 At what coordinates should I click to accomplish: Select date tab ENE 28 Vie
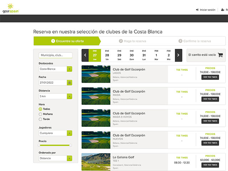pos(107,55)
